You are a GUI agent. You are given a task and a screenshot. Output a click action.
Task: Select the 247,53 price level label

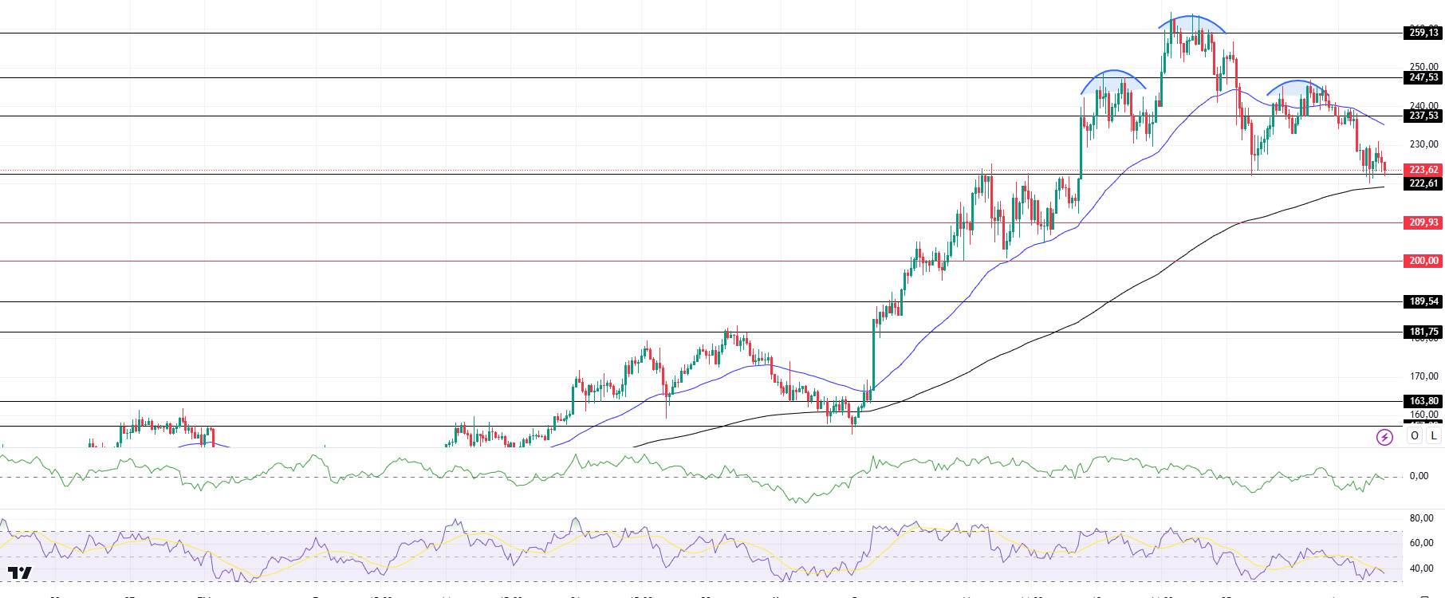coord(1423,77)
